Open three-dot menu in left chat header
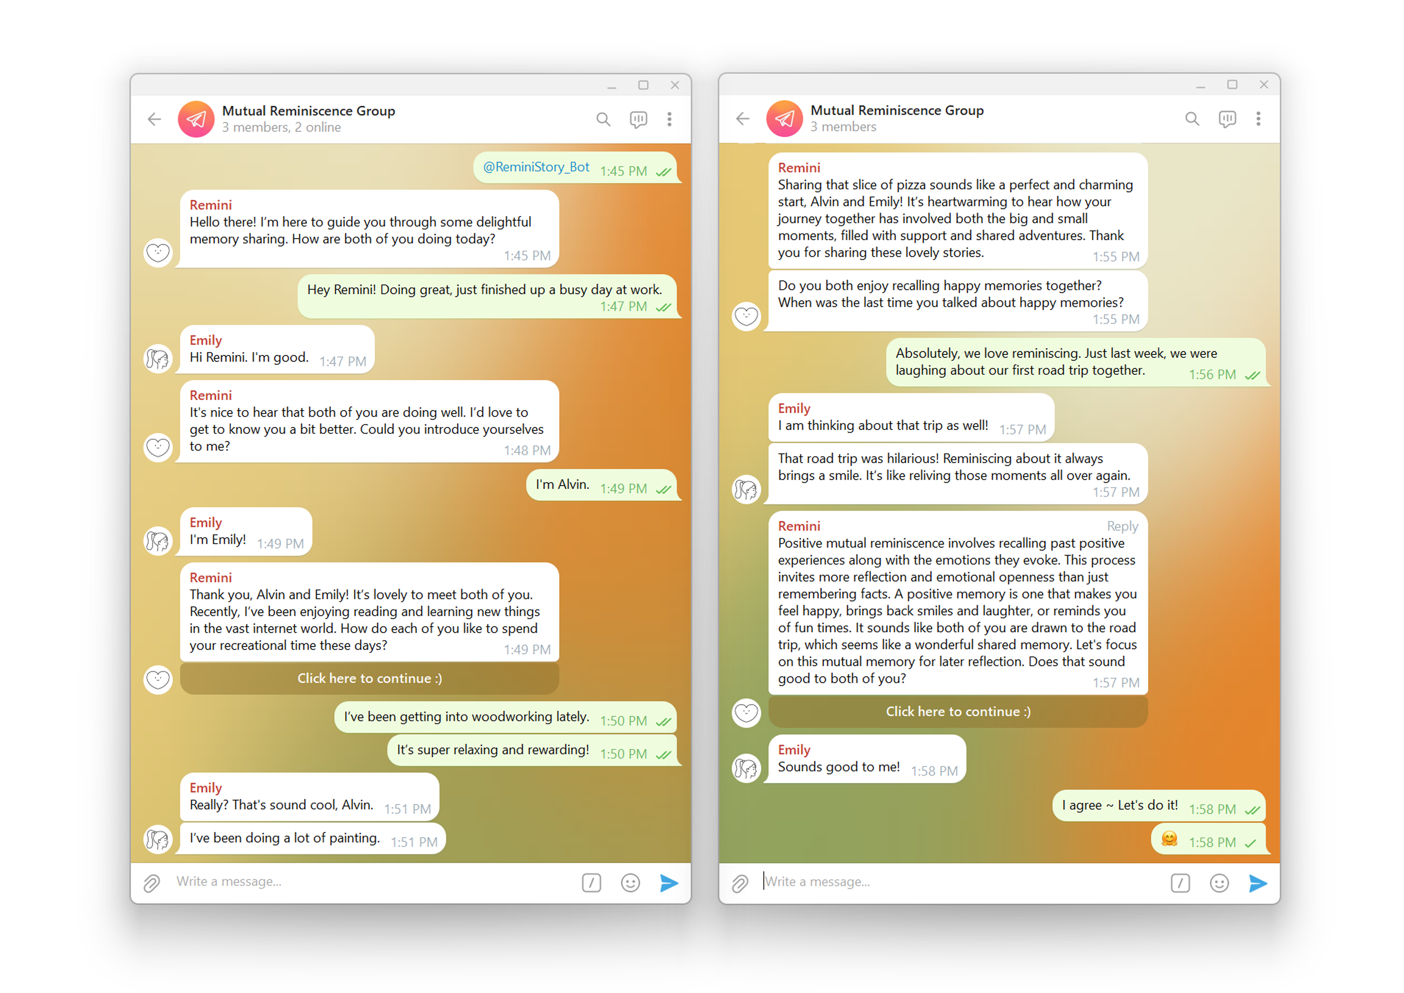This screenshot has height=993, width=1404. [x=670, y=119]
